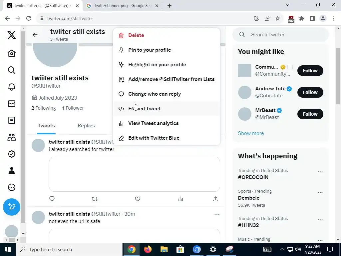This screenshot has width=341, height=256.
Task: Select Highlight on your profile
Action: point(167,65)
